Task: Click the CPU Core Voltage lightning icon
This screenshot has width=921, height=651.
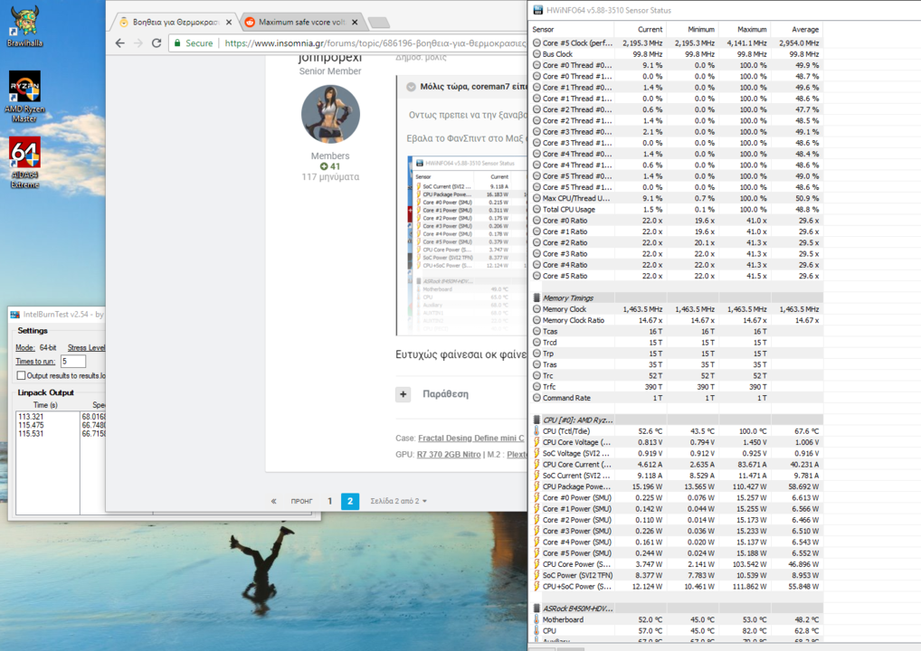Action: 536,443
